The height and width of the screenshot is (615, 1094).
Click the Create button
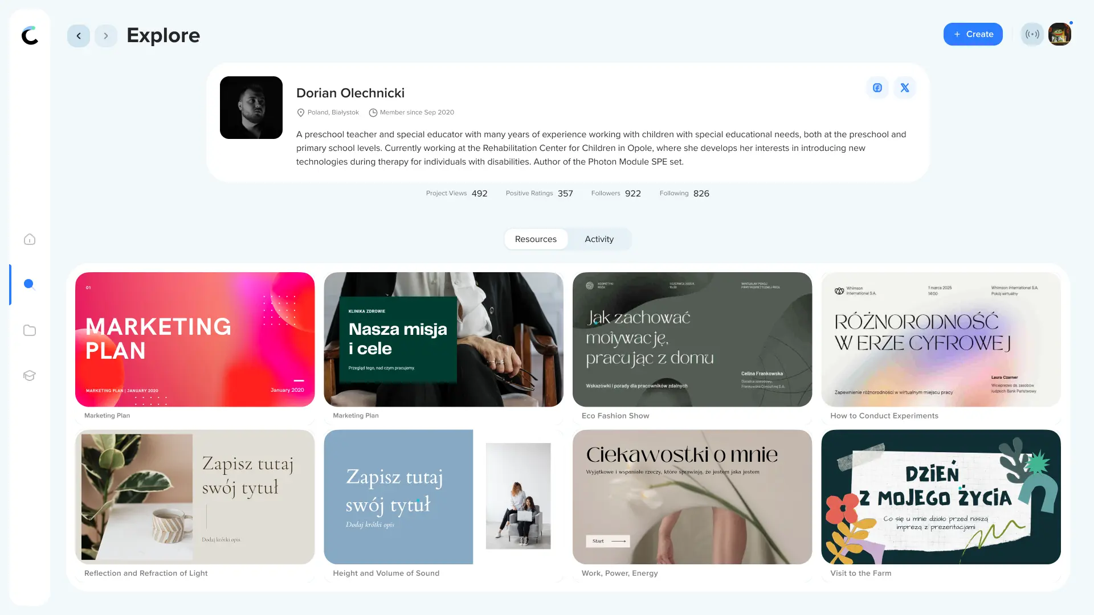[973, 34]
